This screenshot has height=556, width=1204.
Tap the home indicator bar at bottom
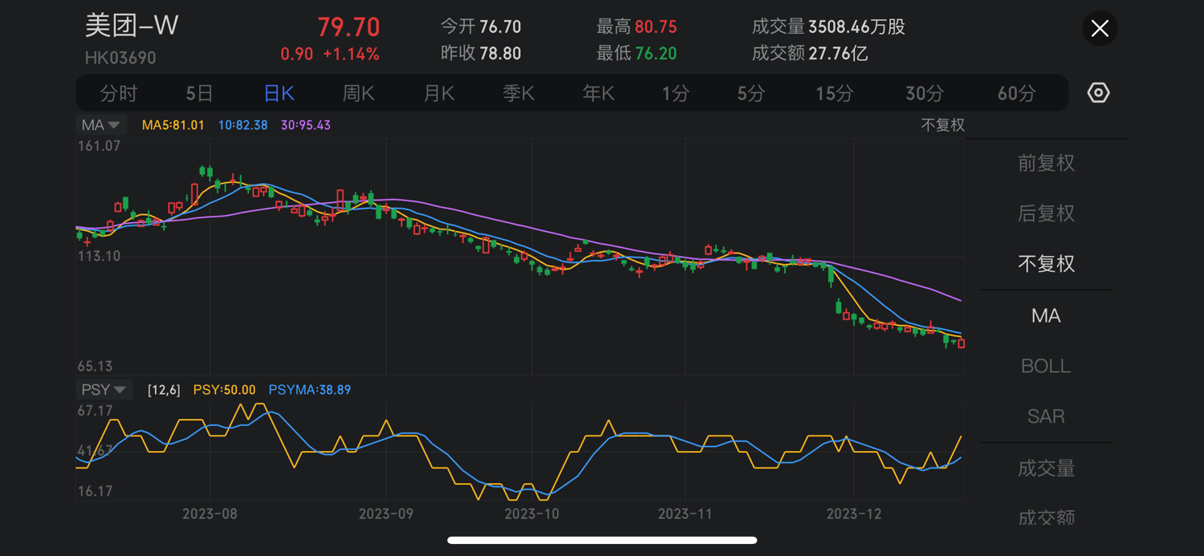[602, 541]
